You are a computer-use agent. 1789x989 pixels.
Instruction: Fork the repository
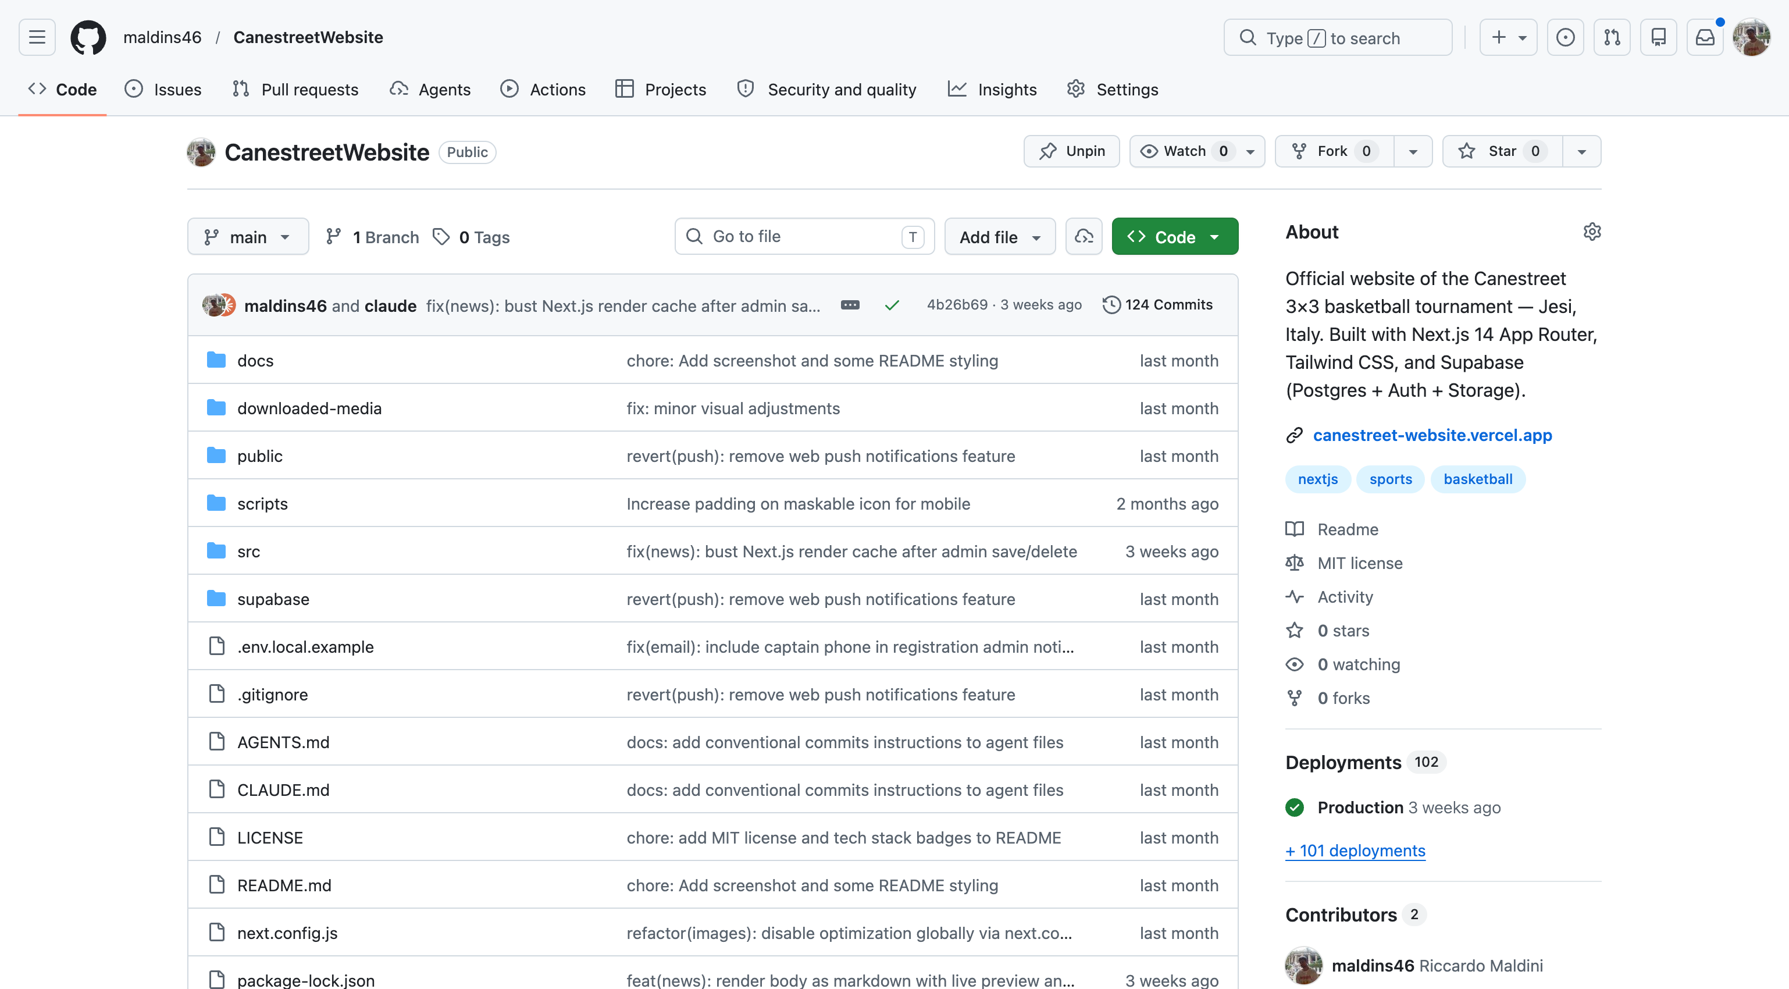[1335, 151]
